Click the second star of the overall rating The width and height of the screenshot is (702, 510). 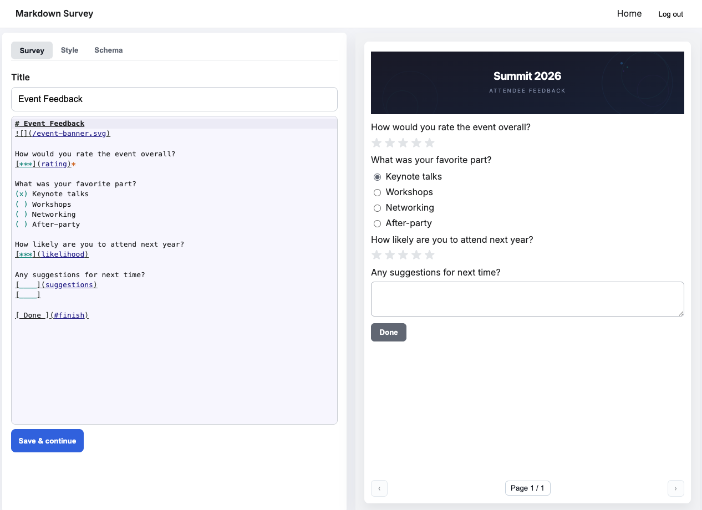coord(390,142)
